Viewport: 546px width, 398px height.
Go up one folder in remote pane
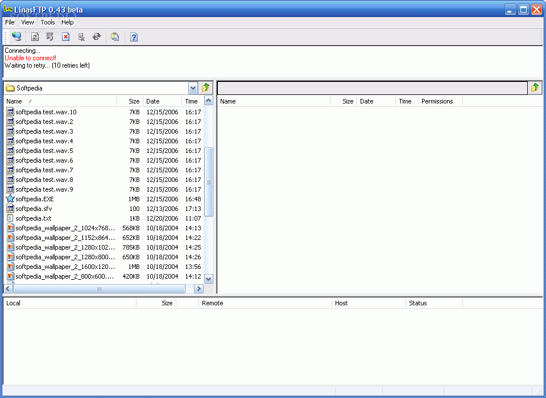click(x=535, y=88)
